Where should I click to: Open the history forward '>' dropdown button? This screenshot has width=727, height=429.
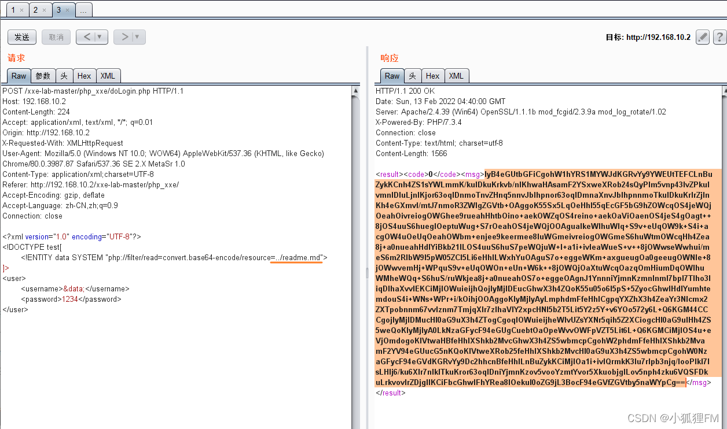tap(130, 37)
